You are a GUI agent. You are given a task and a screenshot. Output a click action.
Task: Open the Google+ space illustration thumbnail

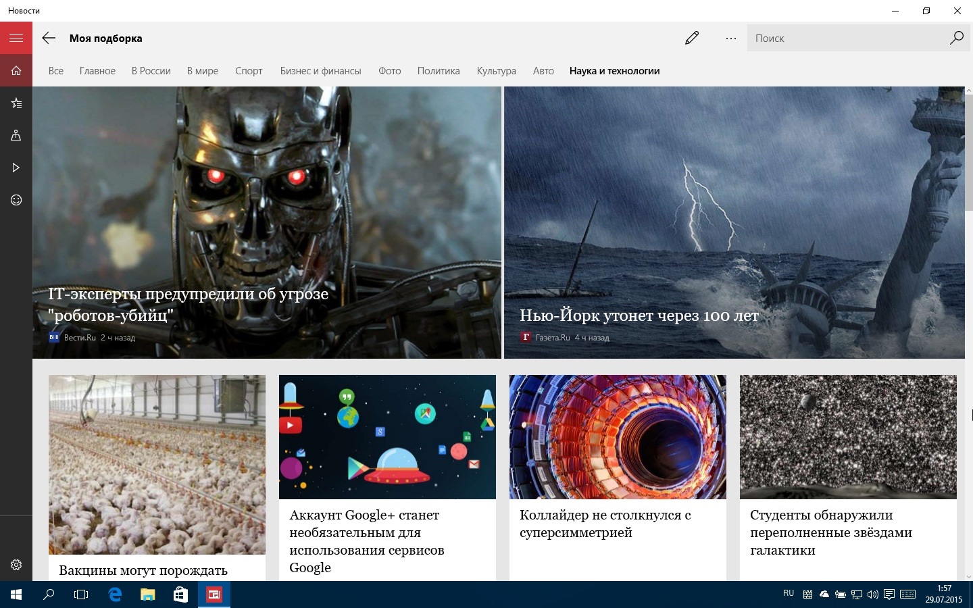387,437
